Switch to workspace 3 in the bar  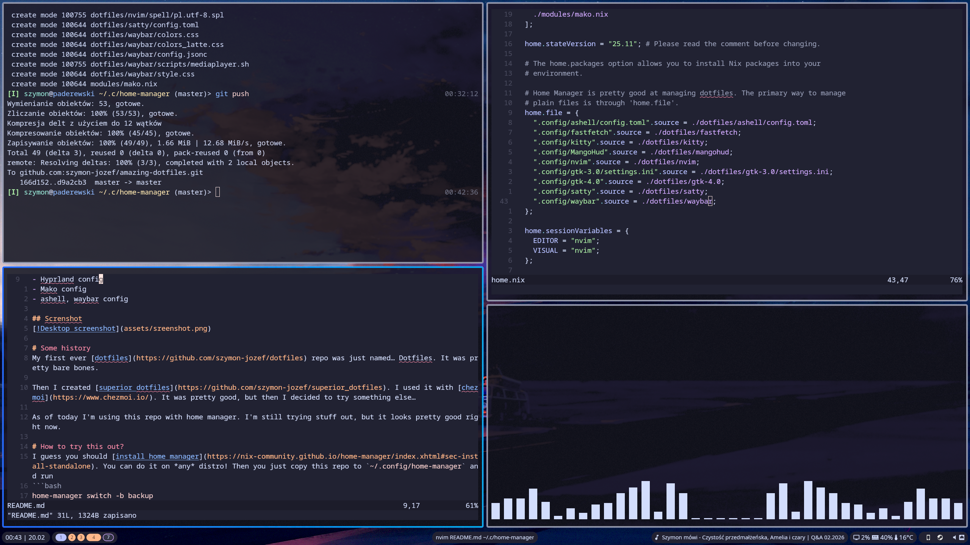81,537
